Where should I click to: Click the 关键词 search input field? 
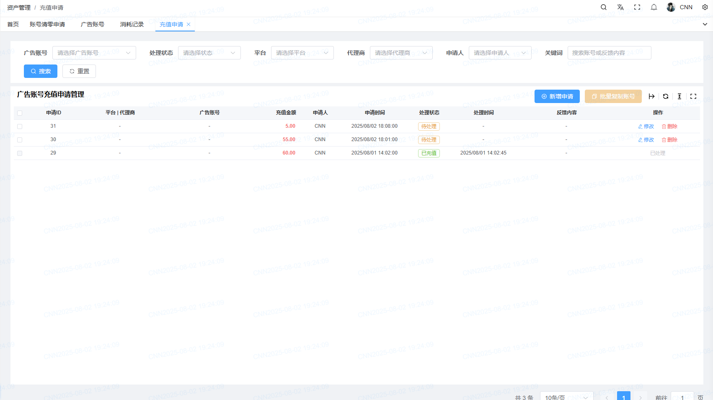609,53
